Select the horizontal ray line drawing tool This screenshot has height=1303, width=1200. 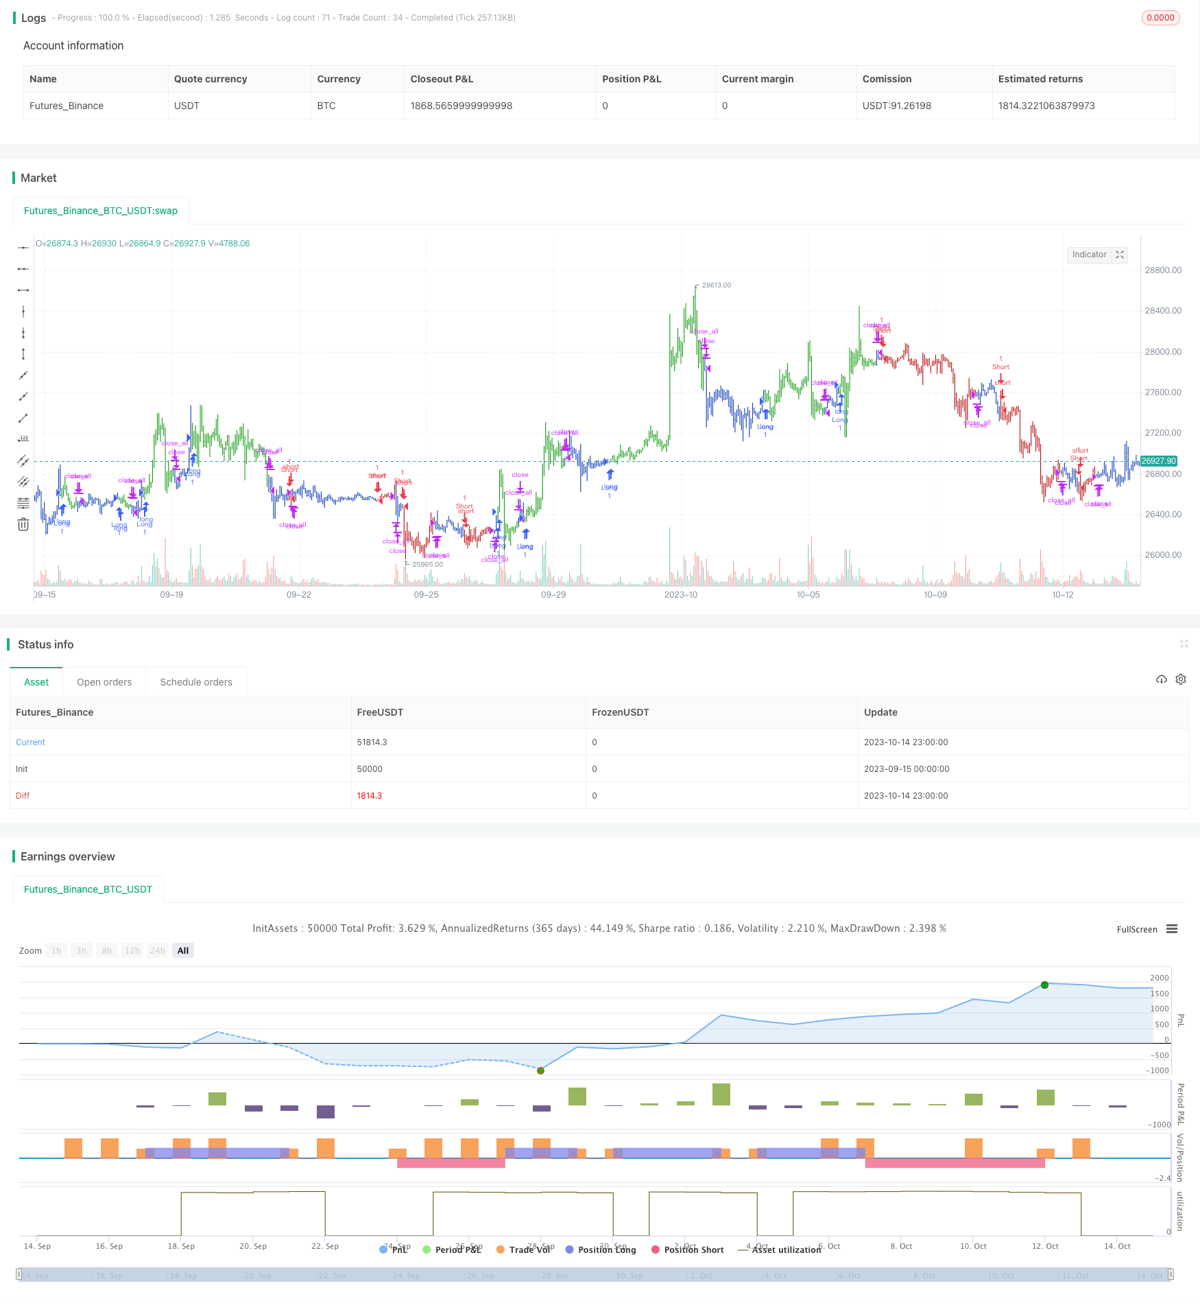click(23, 269)
